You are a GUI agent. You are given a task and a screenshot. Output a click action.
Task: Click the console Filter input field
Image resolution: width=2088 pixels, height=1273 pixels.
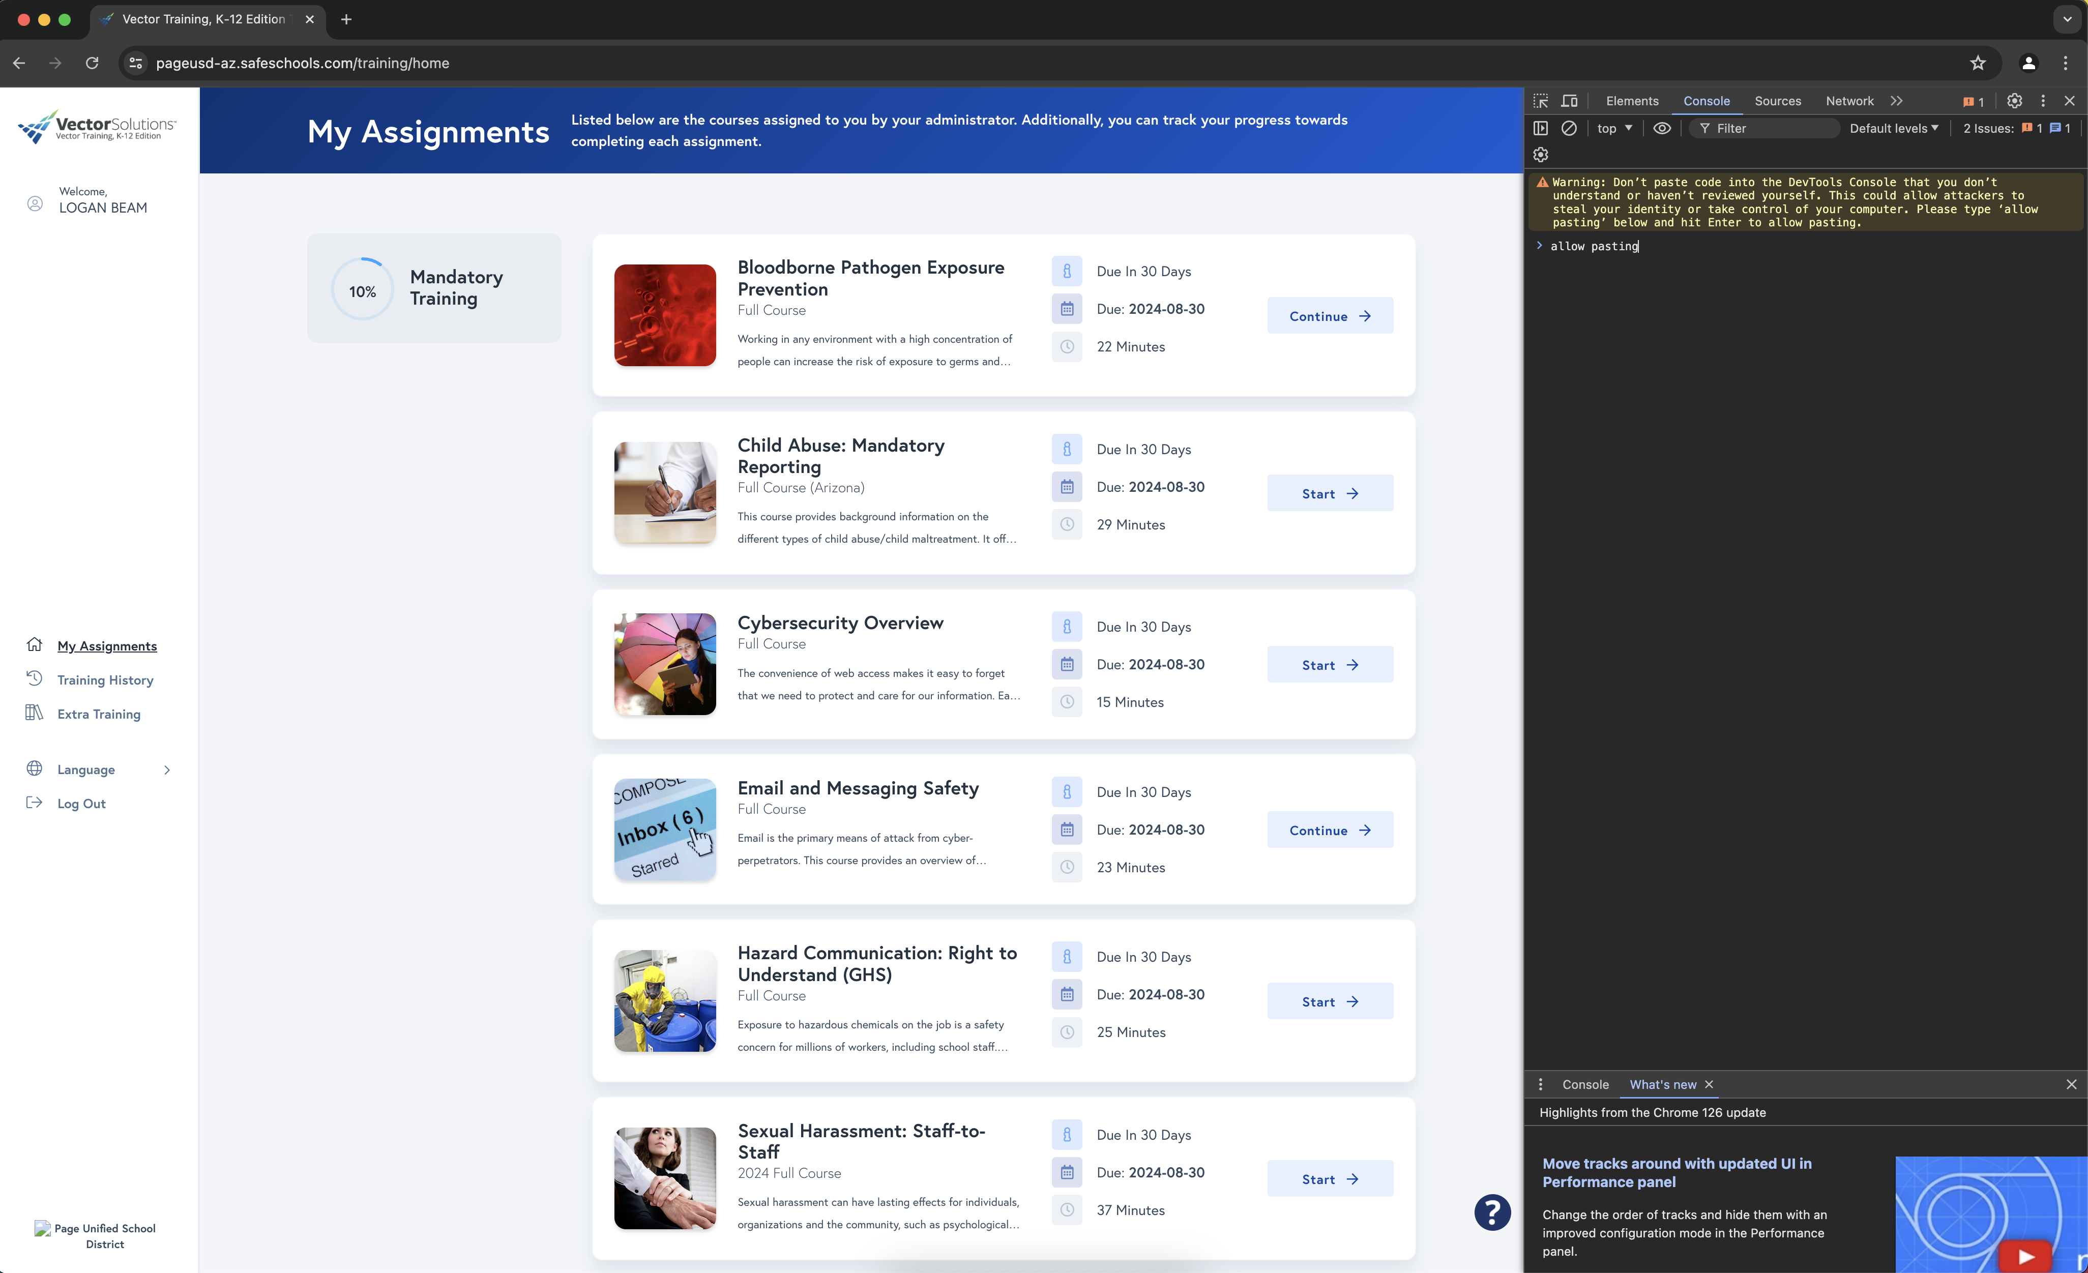click(x=1765, y=128)
